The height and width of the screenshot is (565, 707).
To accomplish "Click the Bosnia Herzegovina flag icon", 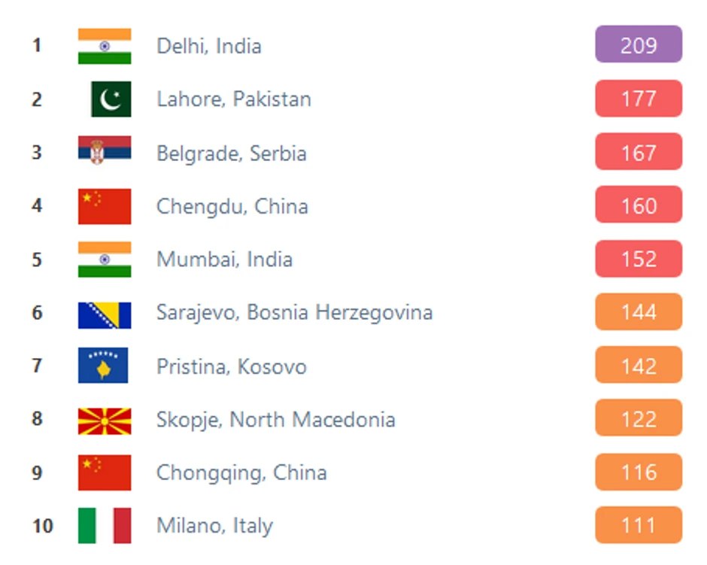I will (x=105, y=313).
